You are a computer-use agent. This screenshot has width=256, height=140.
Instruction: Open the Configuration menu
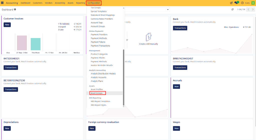point(94,3)
